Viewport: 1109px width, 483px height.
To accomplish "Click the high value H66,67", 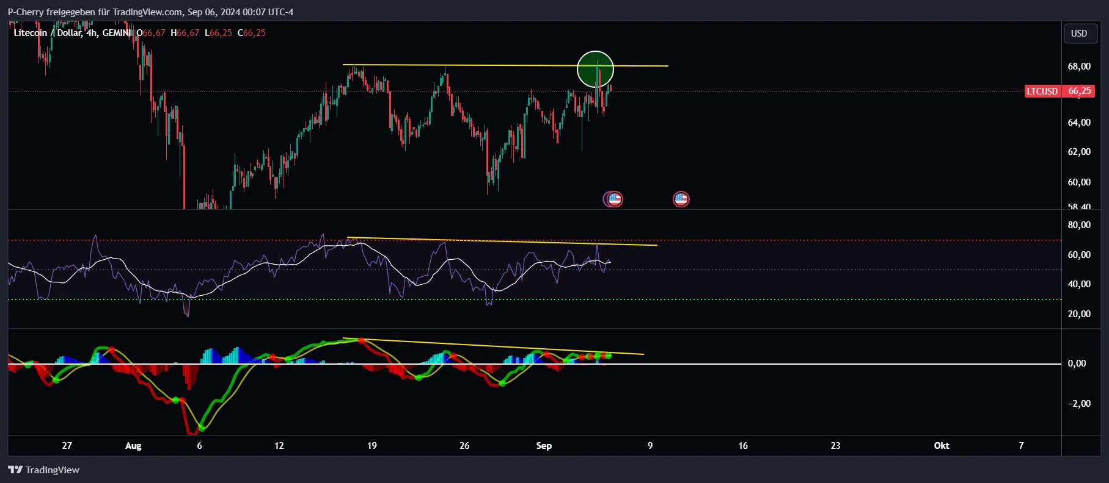I will pos(185,33).
